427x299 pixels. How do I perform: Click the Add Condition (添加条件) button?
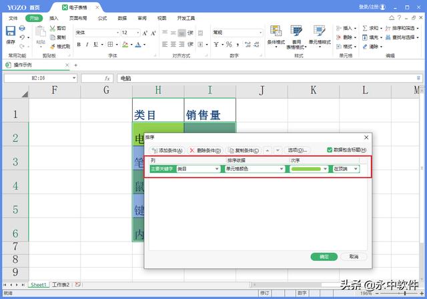click(x=167, y=150)
